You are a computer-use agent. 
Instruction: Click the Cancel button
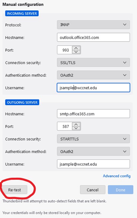click(x=92, y=190)
